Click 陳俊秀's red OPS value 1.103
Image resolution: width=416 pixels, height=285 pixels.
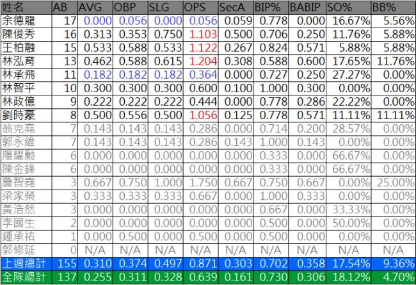[x=204, y=35]
